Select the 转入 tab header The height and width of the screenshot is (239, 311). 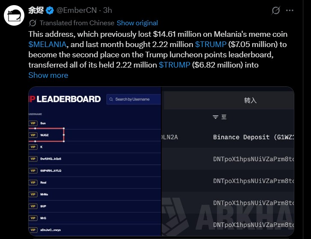pyautogui.click(x=250, y=100)
